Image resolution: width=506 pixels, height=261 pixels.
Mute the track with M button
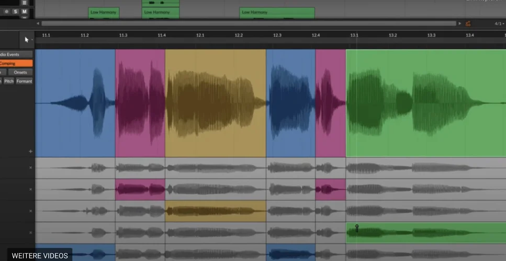(24, 11)
